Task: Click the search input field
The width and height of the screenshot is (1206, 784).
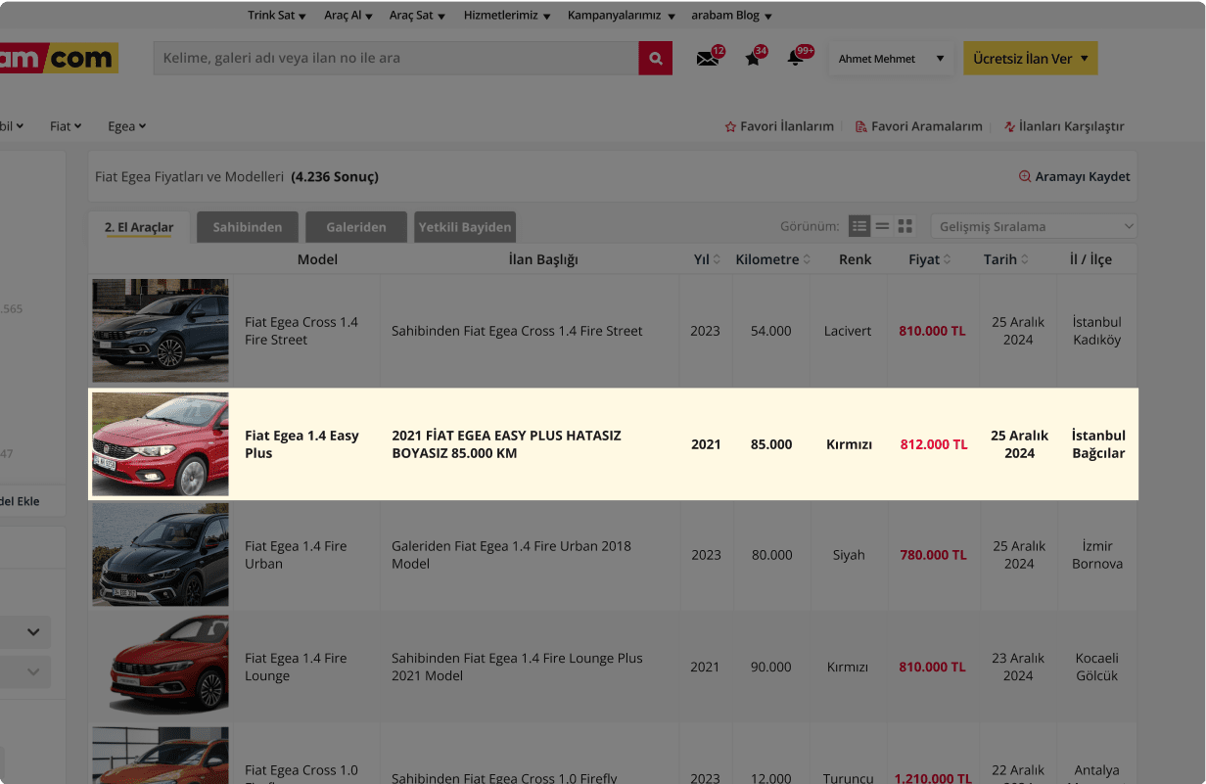Action: pyautogui.click(x=396, y=58)
